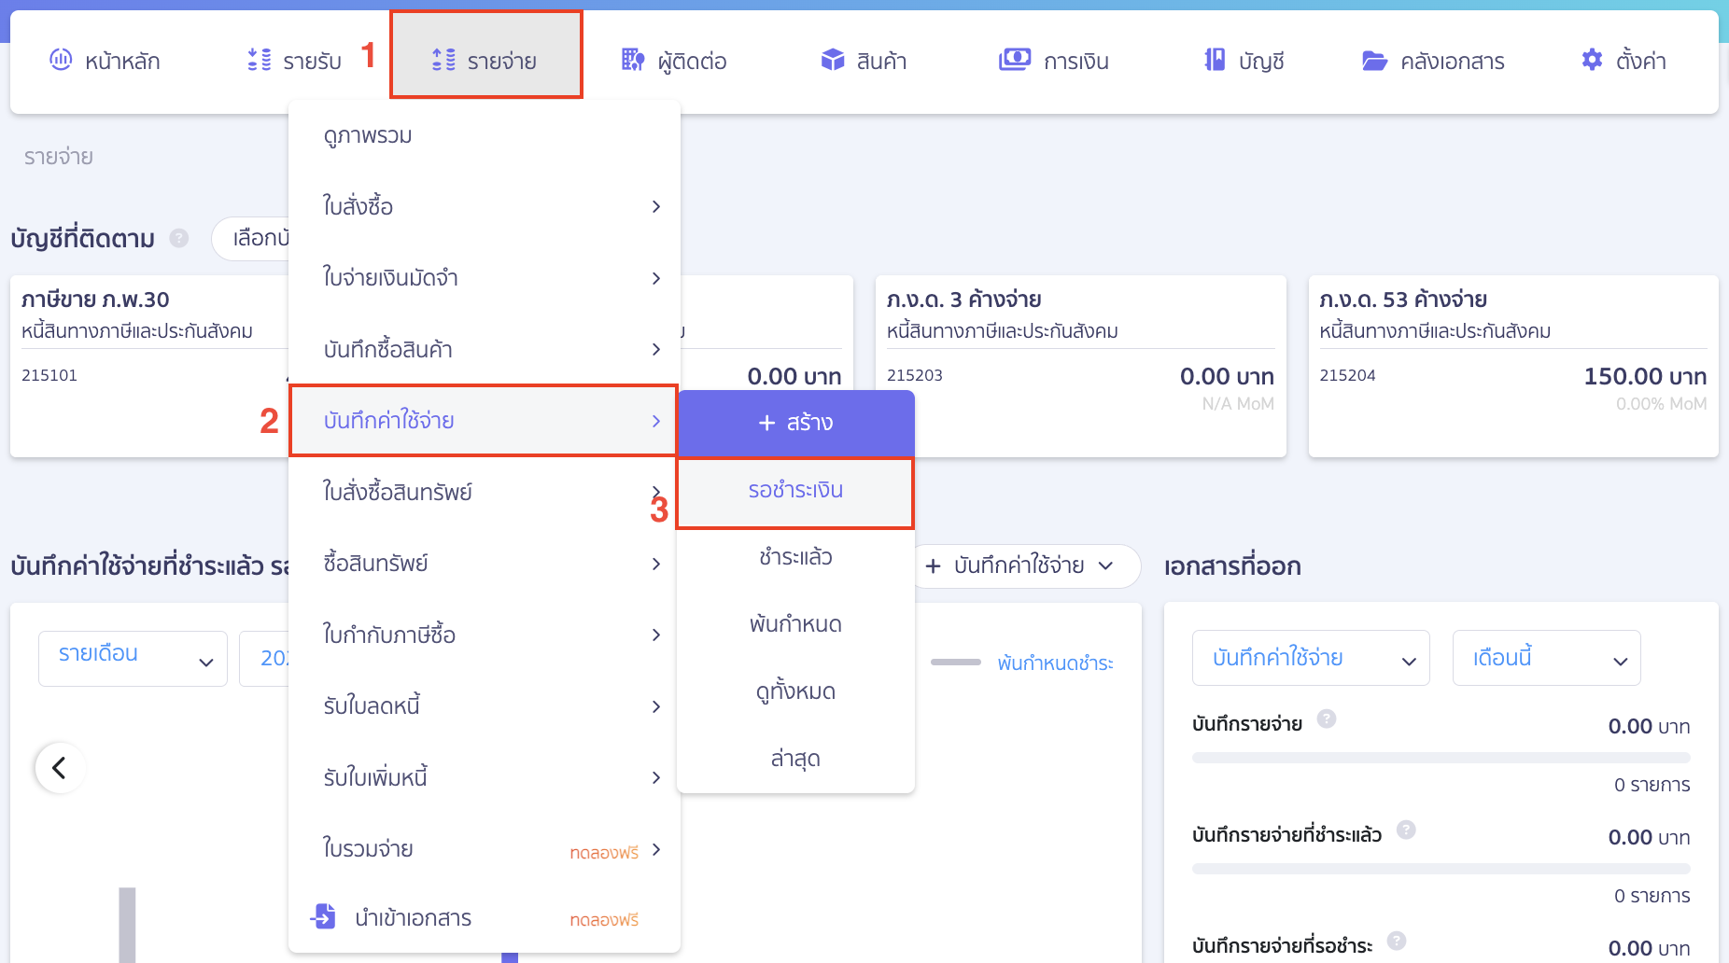Viewport: 1729px width, 963px height.
Task: Click the ผู้ติดต่อ contacts building icon
Action: 633,60
